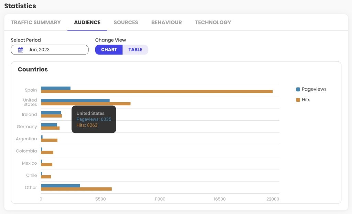Screen dimensions: 352x214
Task: Click the Ireland axis label
Action: (30, 115)
